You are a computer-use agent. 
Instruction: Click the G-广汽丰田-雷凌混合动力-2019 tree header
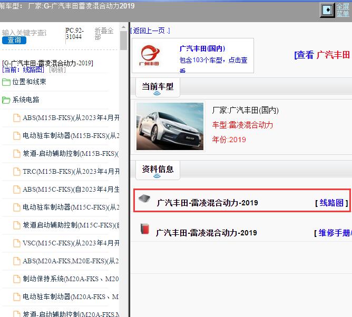[x=47, y=63]
